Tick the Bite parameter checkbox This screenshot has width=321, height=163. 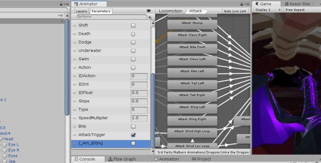click(x=133, y=126)
